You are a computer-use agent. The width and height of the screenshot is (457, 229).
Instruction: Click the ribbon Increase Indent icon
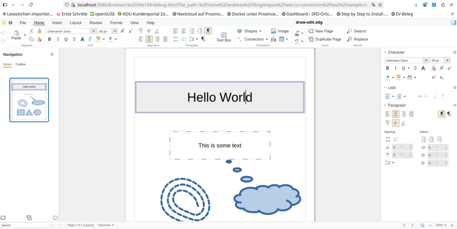pyautogui.click(x=192, y=31)
